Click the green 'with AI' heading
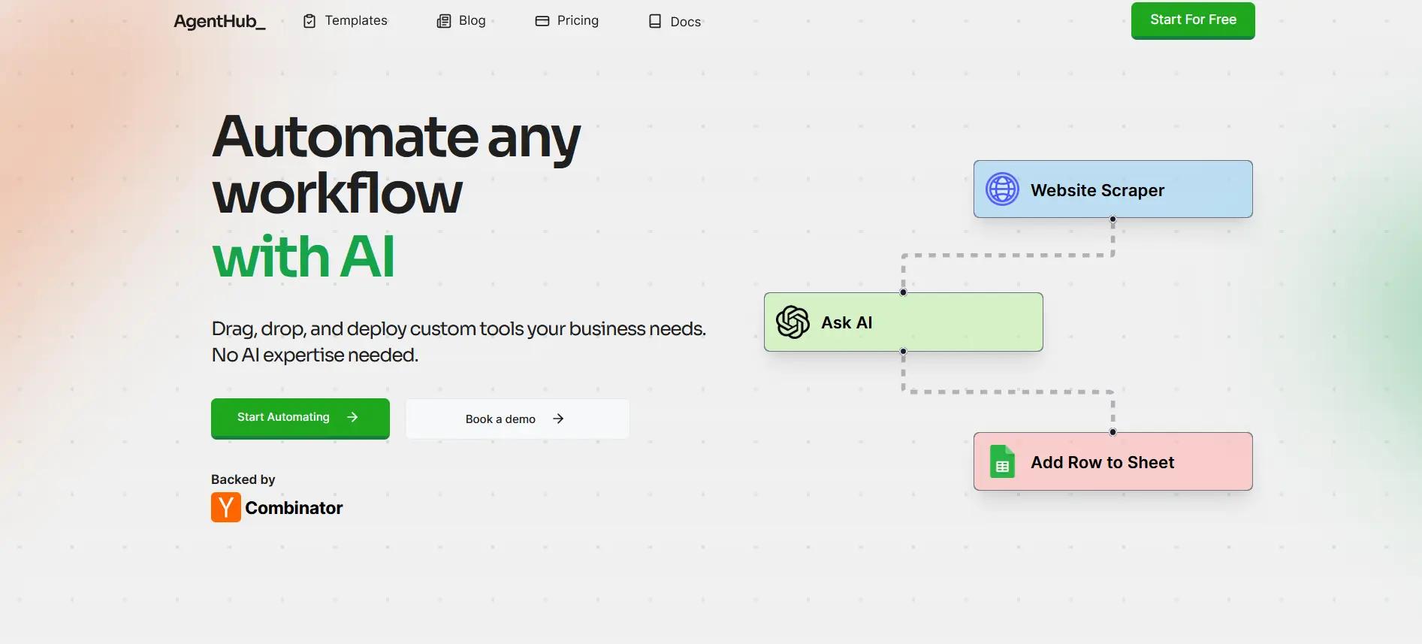Image resolution: width=1422 pixels, height=644 pixels. pyautogui.click(x=303, y=257)
